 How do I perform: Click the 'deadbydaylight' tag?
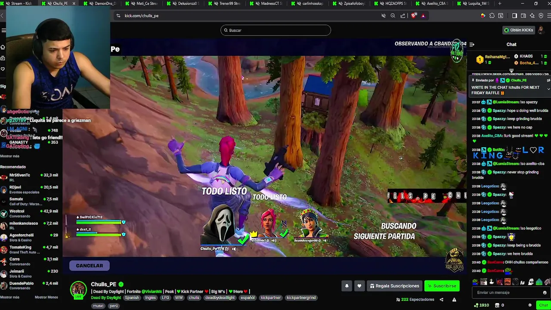tap(220, 298)
